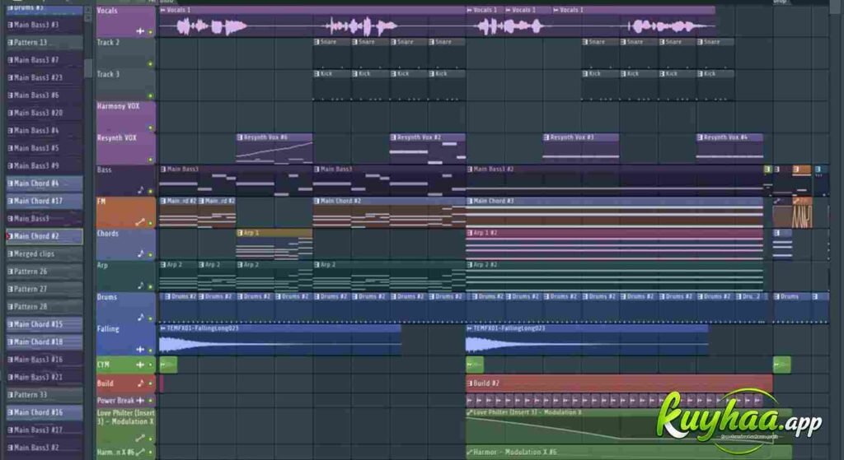The height and width of the screenshot is (460, 844).
Task: Select Main Bass3 #7 in the picker
Action: (x=45, y=60)
